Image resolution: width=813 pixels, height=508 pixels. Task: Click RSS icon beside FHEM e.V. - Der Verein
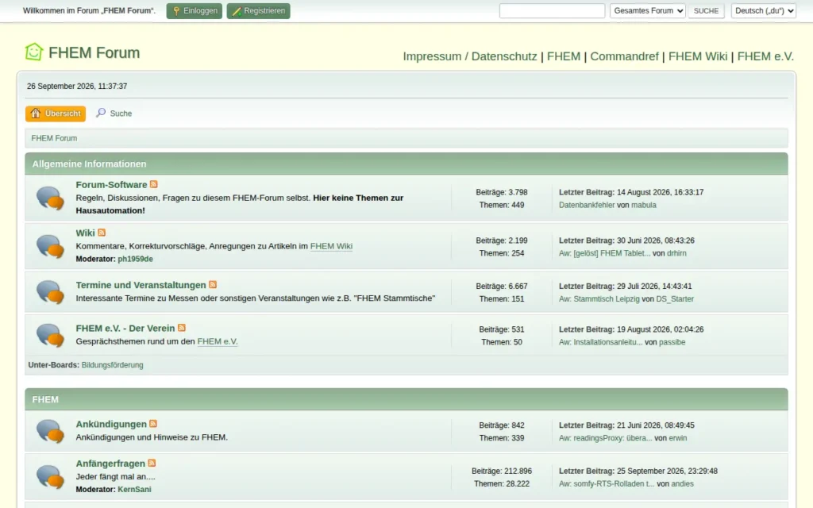(182, 328)
